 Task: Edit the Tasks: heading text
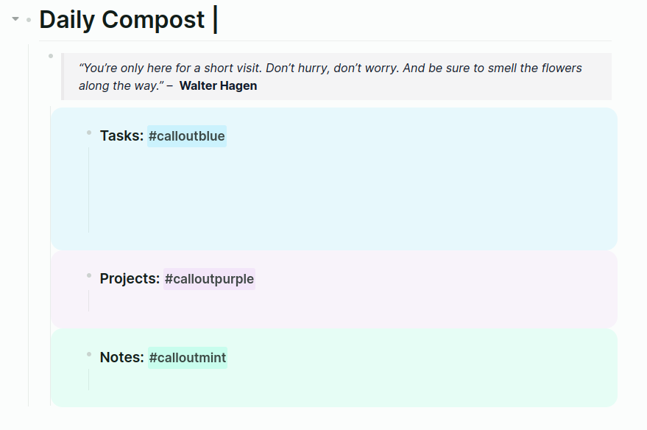pos(121,136)
